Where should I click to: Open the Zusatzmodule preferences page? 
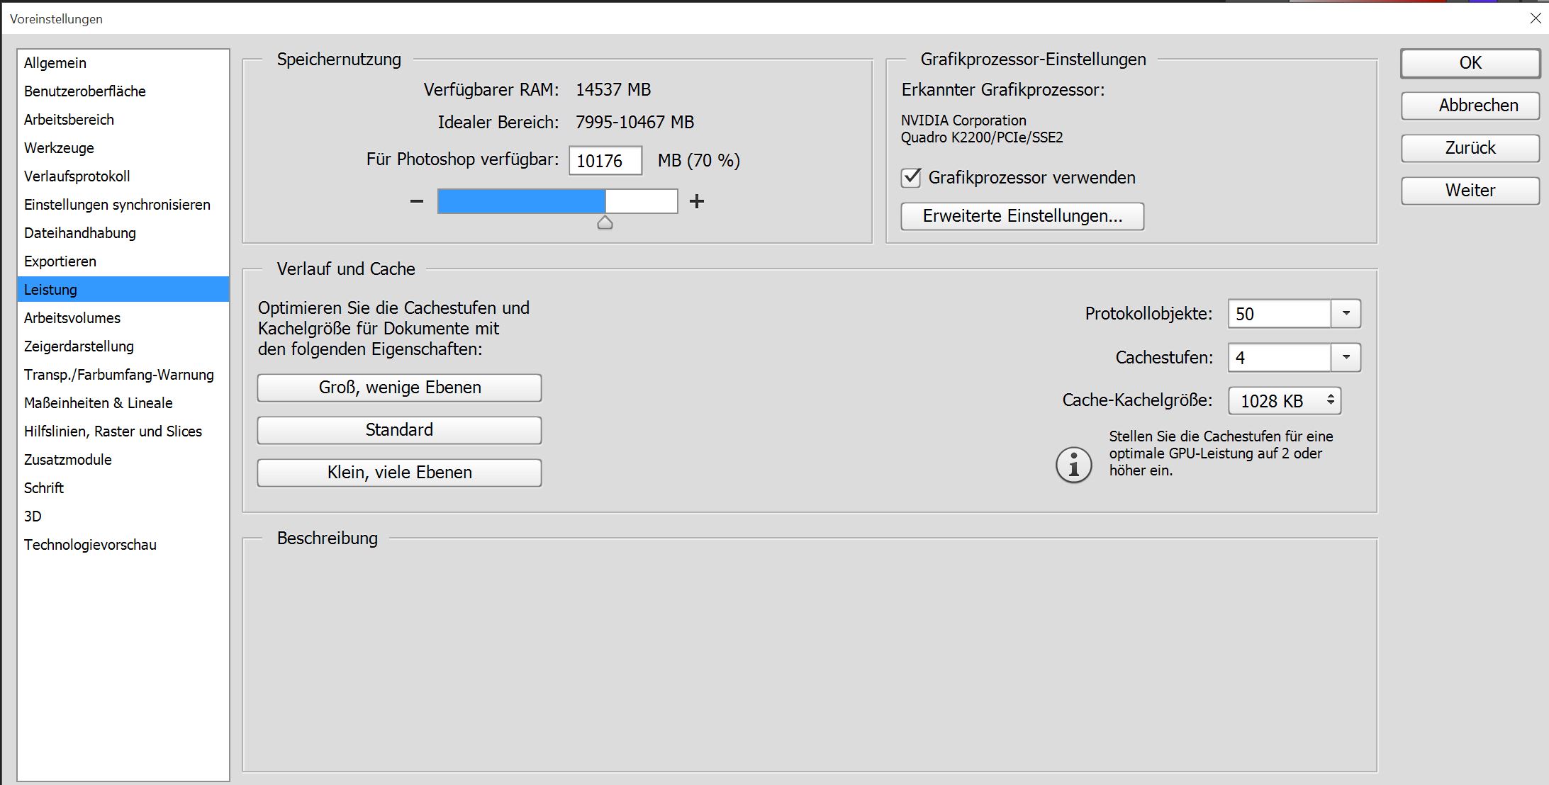(x=68, y=460)
